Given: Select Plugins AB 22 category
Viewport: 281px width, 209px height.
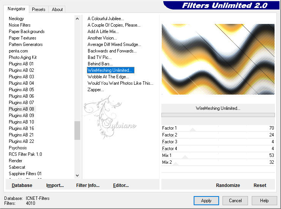Looking at the screenshot, I should click(21, 141).
